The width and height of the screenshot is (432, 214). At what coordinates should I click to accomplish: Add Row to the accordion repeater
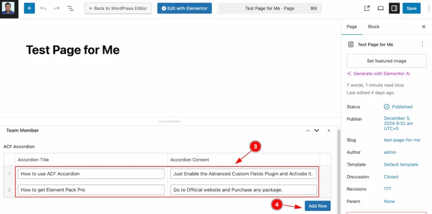(318, 206)
